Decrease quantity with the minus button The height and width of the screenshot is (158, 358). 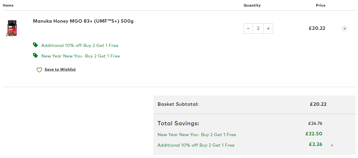(x=248, y=28)
